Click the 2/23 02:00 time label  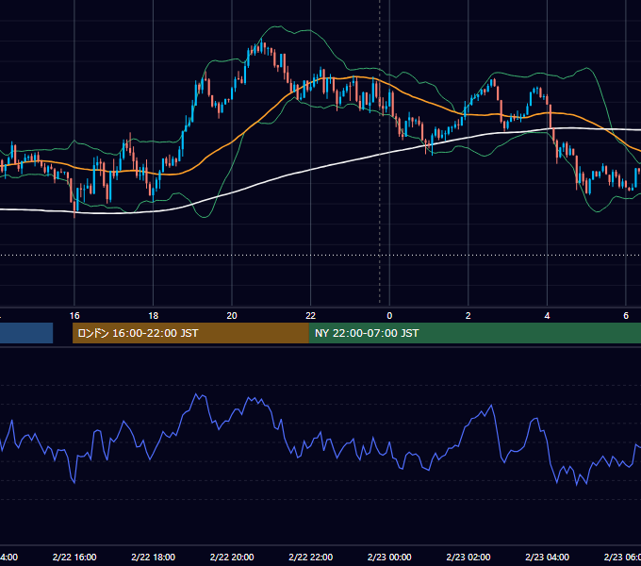[x=468, y=557]
